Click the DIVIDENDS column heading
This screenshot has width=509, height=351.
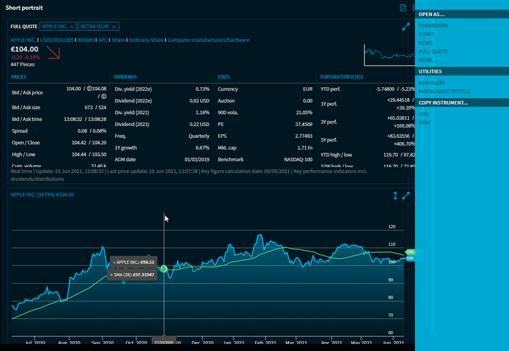[126, 77]
